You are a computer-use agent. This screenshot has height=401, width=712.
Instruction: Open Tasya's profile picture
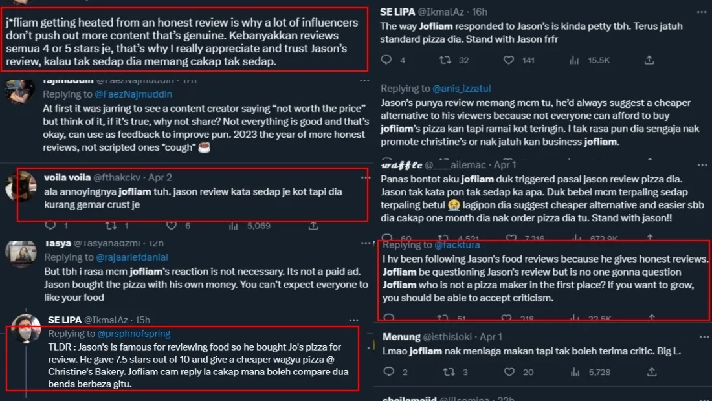pyautogui.click(x=19, y=252)
